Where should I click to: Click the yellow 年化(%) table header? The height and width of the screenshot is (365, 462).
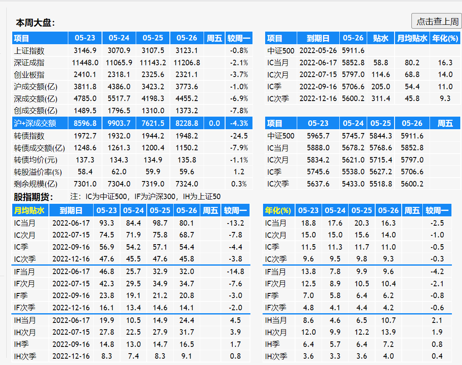278,210
